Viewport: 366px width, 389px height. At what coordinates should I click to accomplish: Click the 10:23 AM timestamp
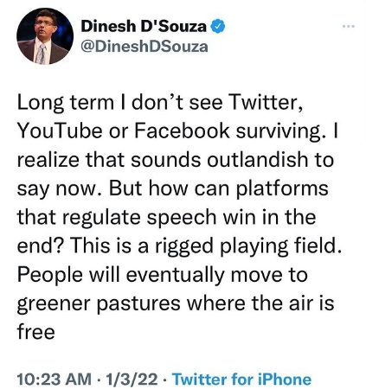click(x=55, y=379)
